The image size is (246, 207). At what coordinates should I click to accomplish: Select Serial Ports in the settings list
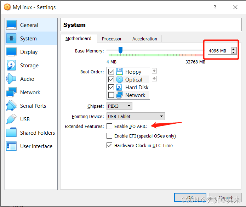(31, 106)
